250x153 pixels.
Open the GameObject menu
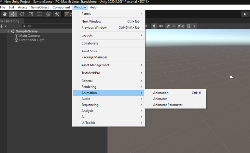[40, 7]
